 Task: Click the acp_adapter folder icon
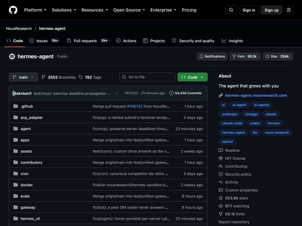click(x=15, y=118)
